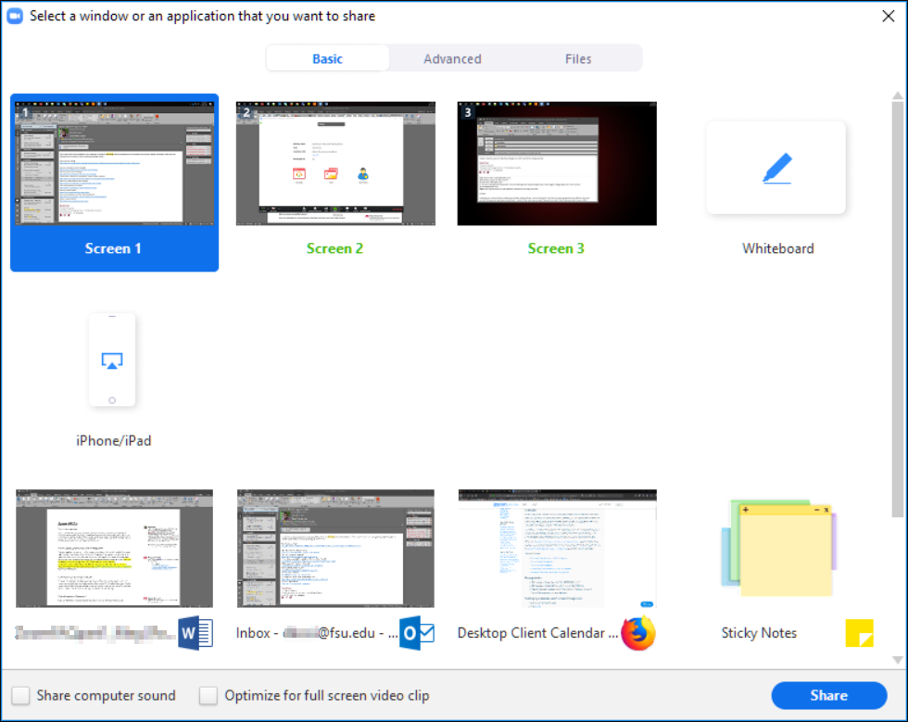This screenshot has width=908, height=722.
Task: Select the Screen 3 thumbnail
Action: [x=556, y=162]
